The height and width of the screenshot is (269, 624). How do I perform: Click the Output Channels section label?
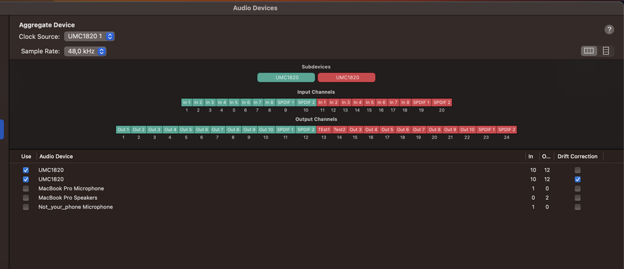pyautogui.click(x=316, y=119)
